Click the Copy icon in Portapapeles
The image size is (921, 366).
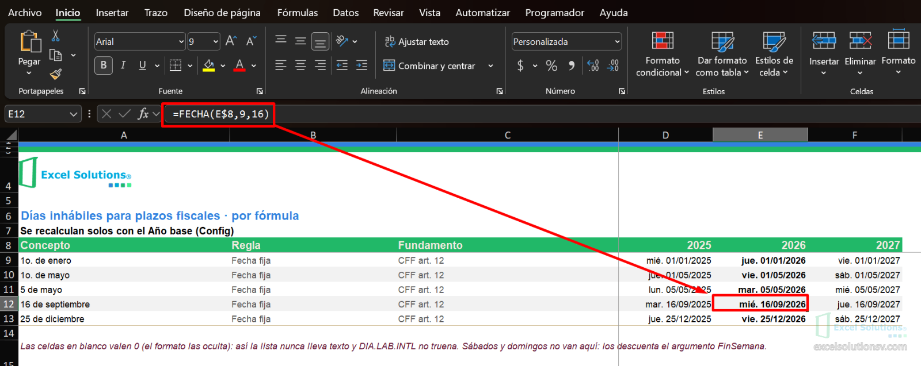56,55
